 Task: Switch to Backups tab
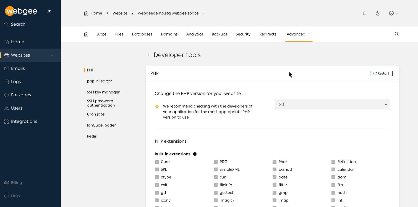[219, 34]
